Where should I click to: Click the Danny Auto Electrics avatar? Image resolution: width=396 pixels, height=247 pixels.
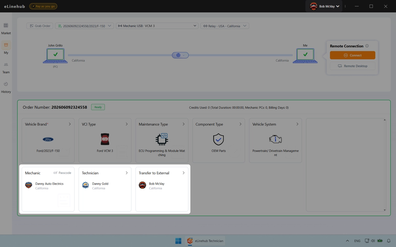click(x=29, y=185)
